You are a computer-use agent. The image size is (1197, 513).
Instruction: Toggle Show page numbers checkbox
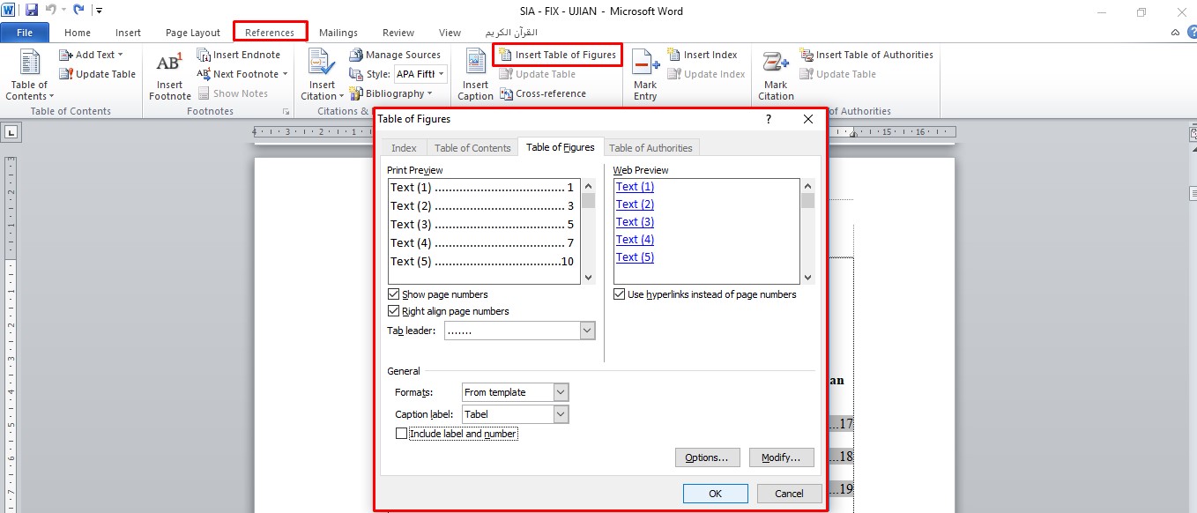point(394,294)
